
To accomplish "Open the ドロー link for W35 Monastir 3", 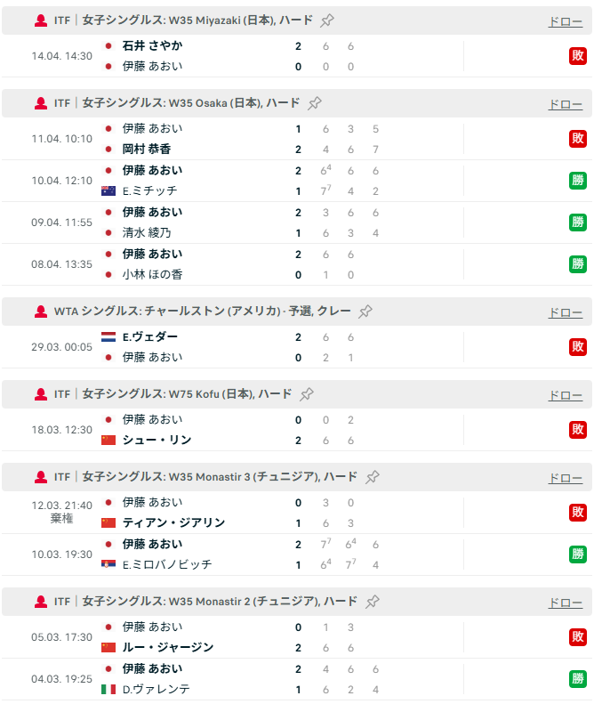I will point(566,478).
